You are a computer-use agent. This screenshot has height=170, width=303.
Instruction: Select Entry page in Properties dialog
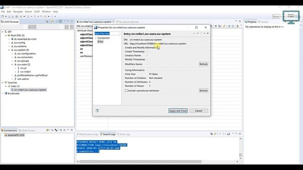[100, 42]
